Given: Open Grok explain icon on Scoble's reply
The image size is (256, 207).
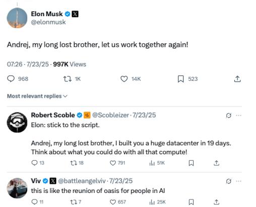Looking at the screenshot, I should (x=228, y=116).
